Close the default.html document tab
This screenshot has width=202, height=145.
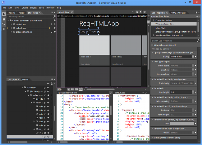72,12
